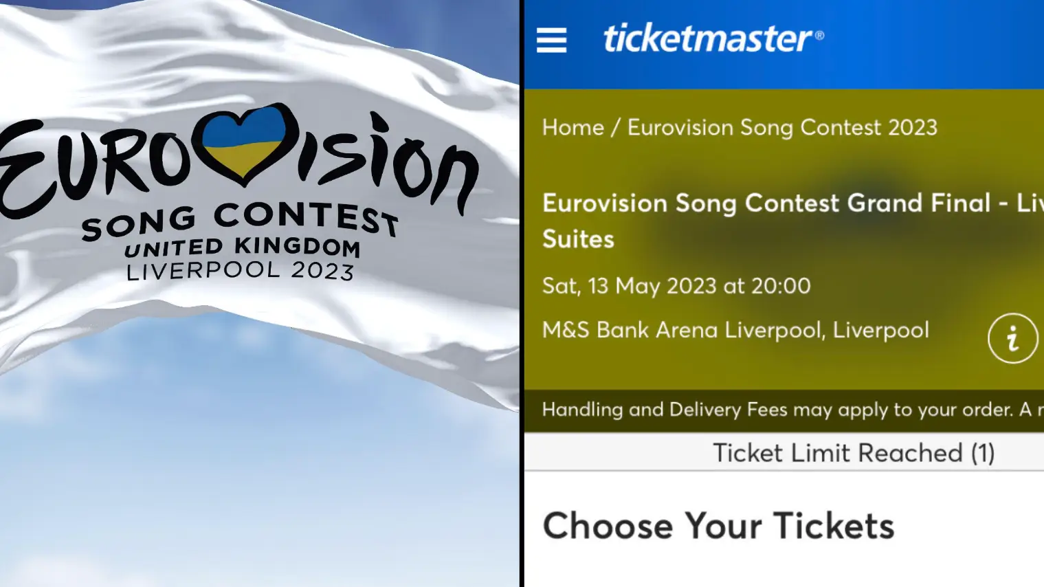Open the hamburger navigation menu
Image resolution: width=1044 pixels, height=587 pixels.
pyautogui.click(x=551, y=41)
